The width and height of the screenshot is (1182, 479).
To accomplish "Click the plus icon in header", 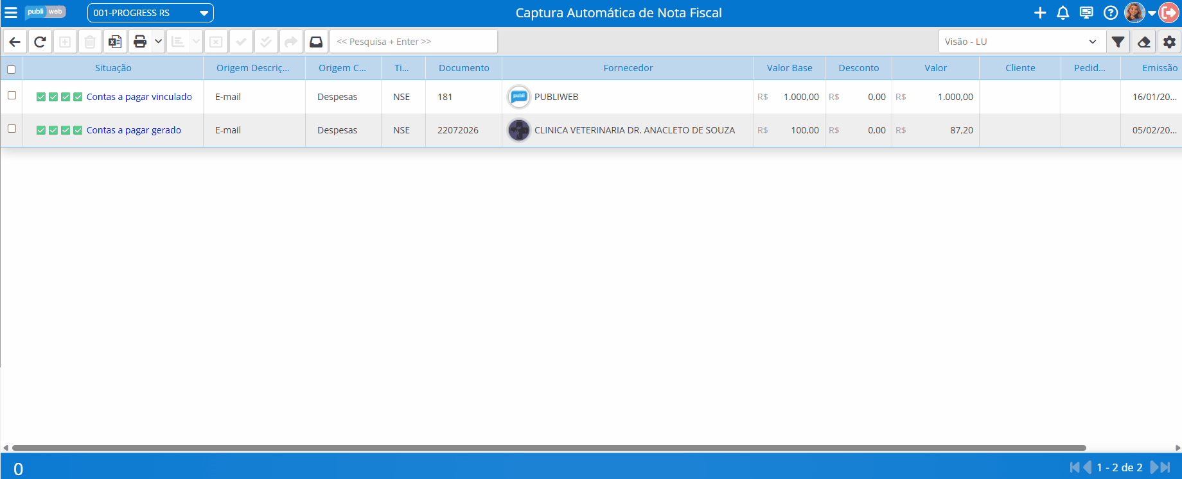I will click(1040, 13).
